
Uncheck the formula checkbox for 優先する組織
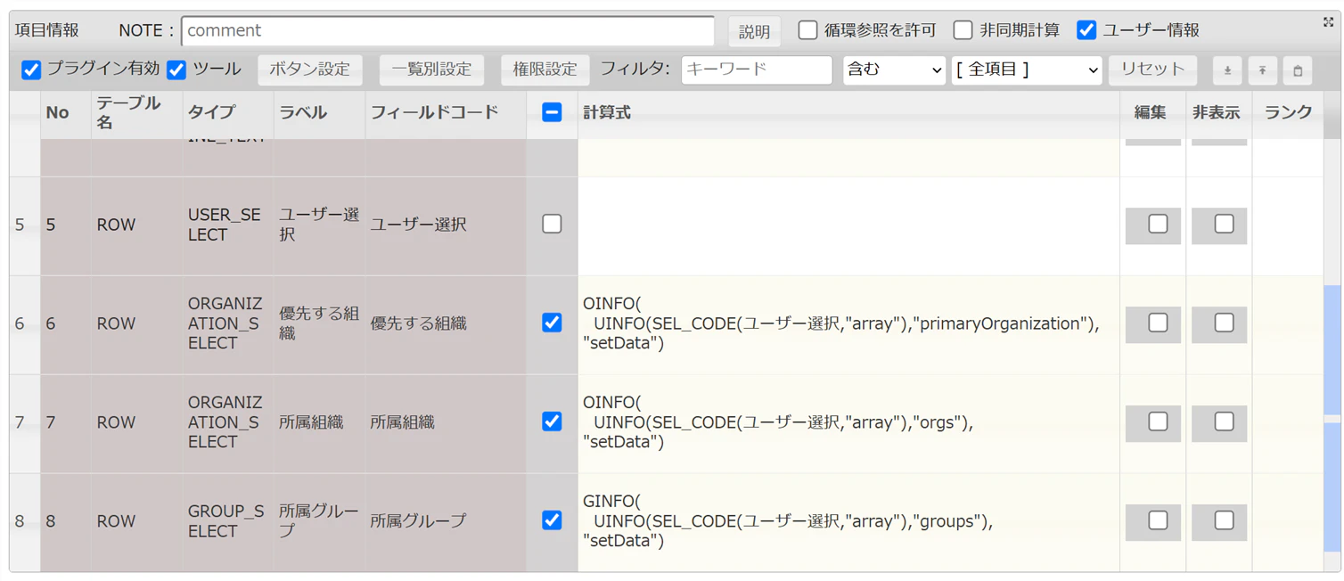point(552,323)
